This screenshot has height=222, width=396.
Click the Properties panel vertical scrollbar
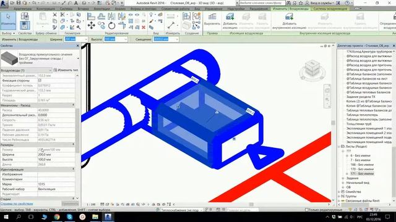point(77,131)
